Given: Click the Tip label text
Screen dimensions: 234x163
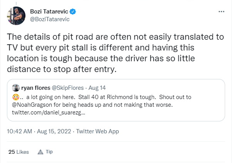Looking at the screenshot, I should click(x=49, y=152).
